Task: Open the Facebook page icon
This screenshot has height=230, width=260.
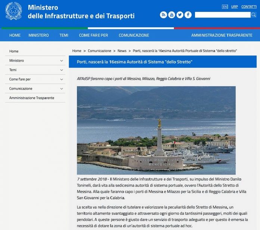Action: 188,15
